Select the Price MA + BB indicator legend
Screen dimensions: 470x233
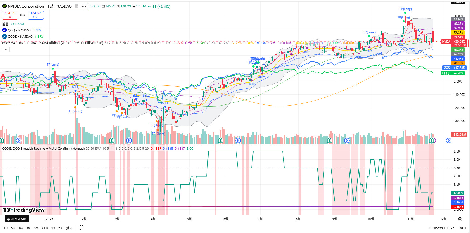[52, 43]
